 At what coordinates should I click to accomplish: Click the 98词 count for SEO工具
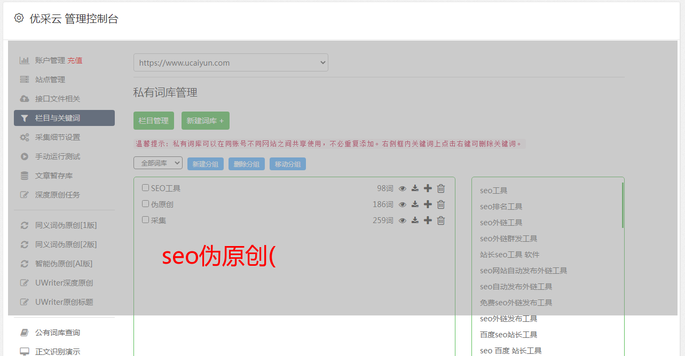click(385, 188)
